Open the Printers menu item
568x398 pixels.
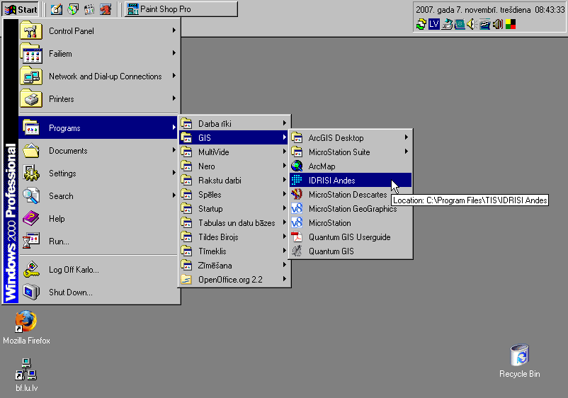pos(98,99)
